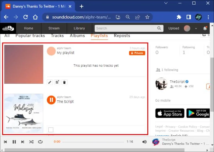Open The Script playlist title

[x=65, y=102]
